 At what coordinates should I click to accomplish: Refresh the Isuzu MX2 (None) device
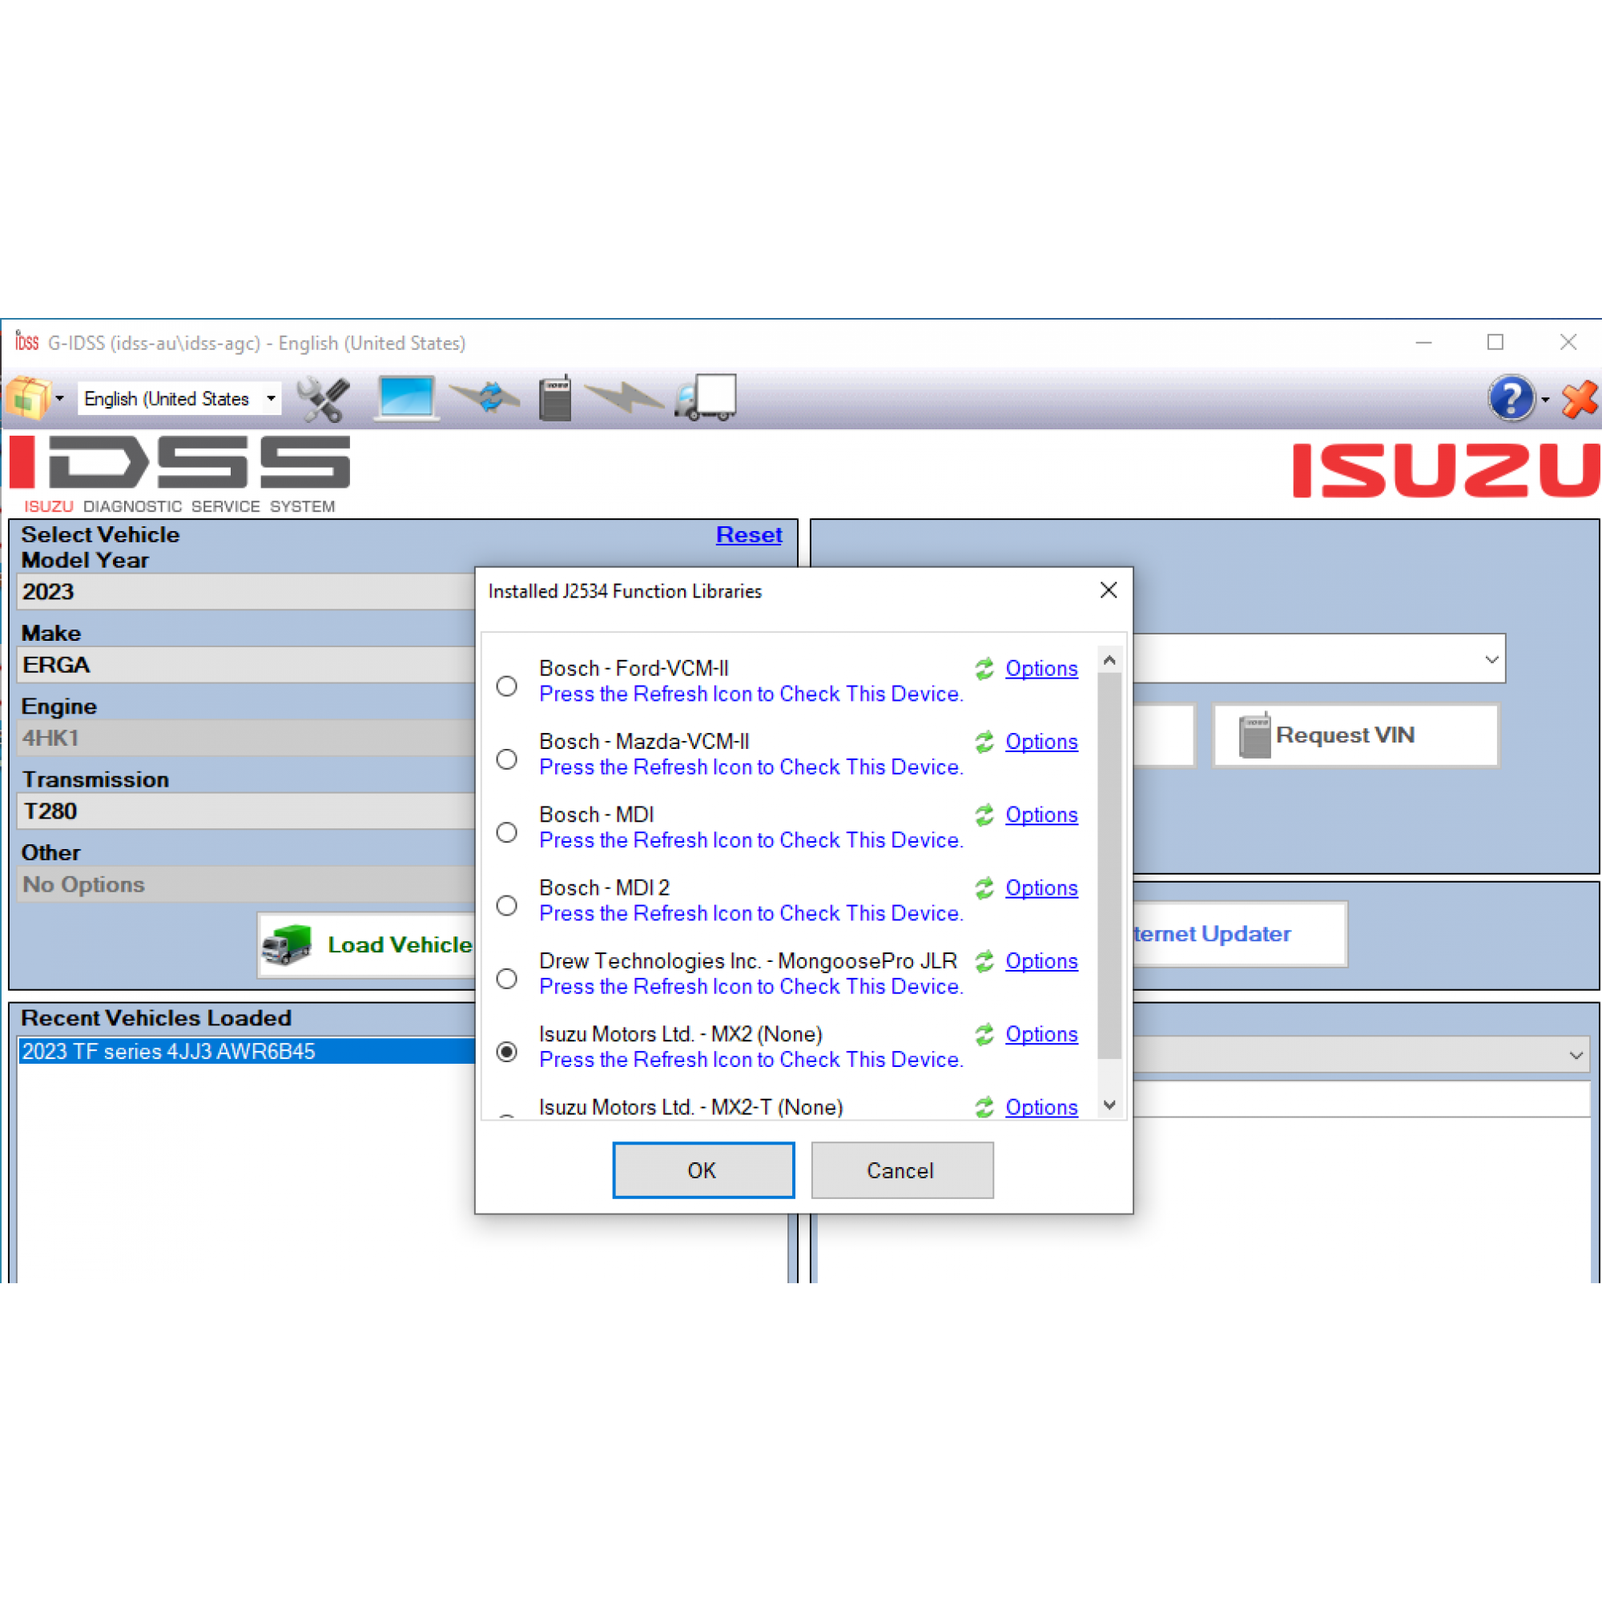click(x=984, y=1034)
